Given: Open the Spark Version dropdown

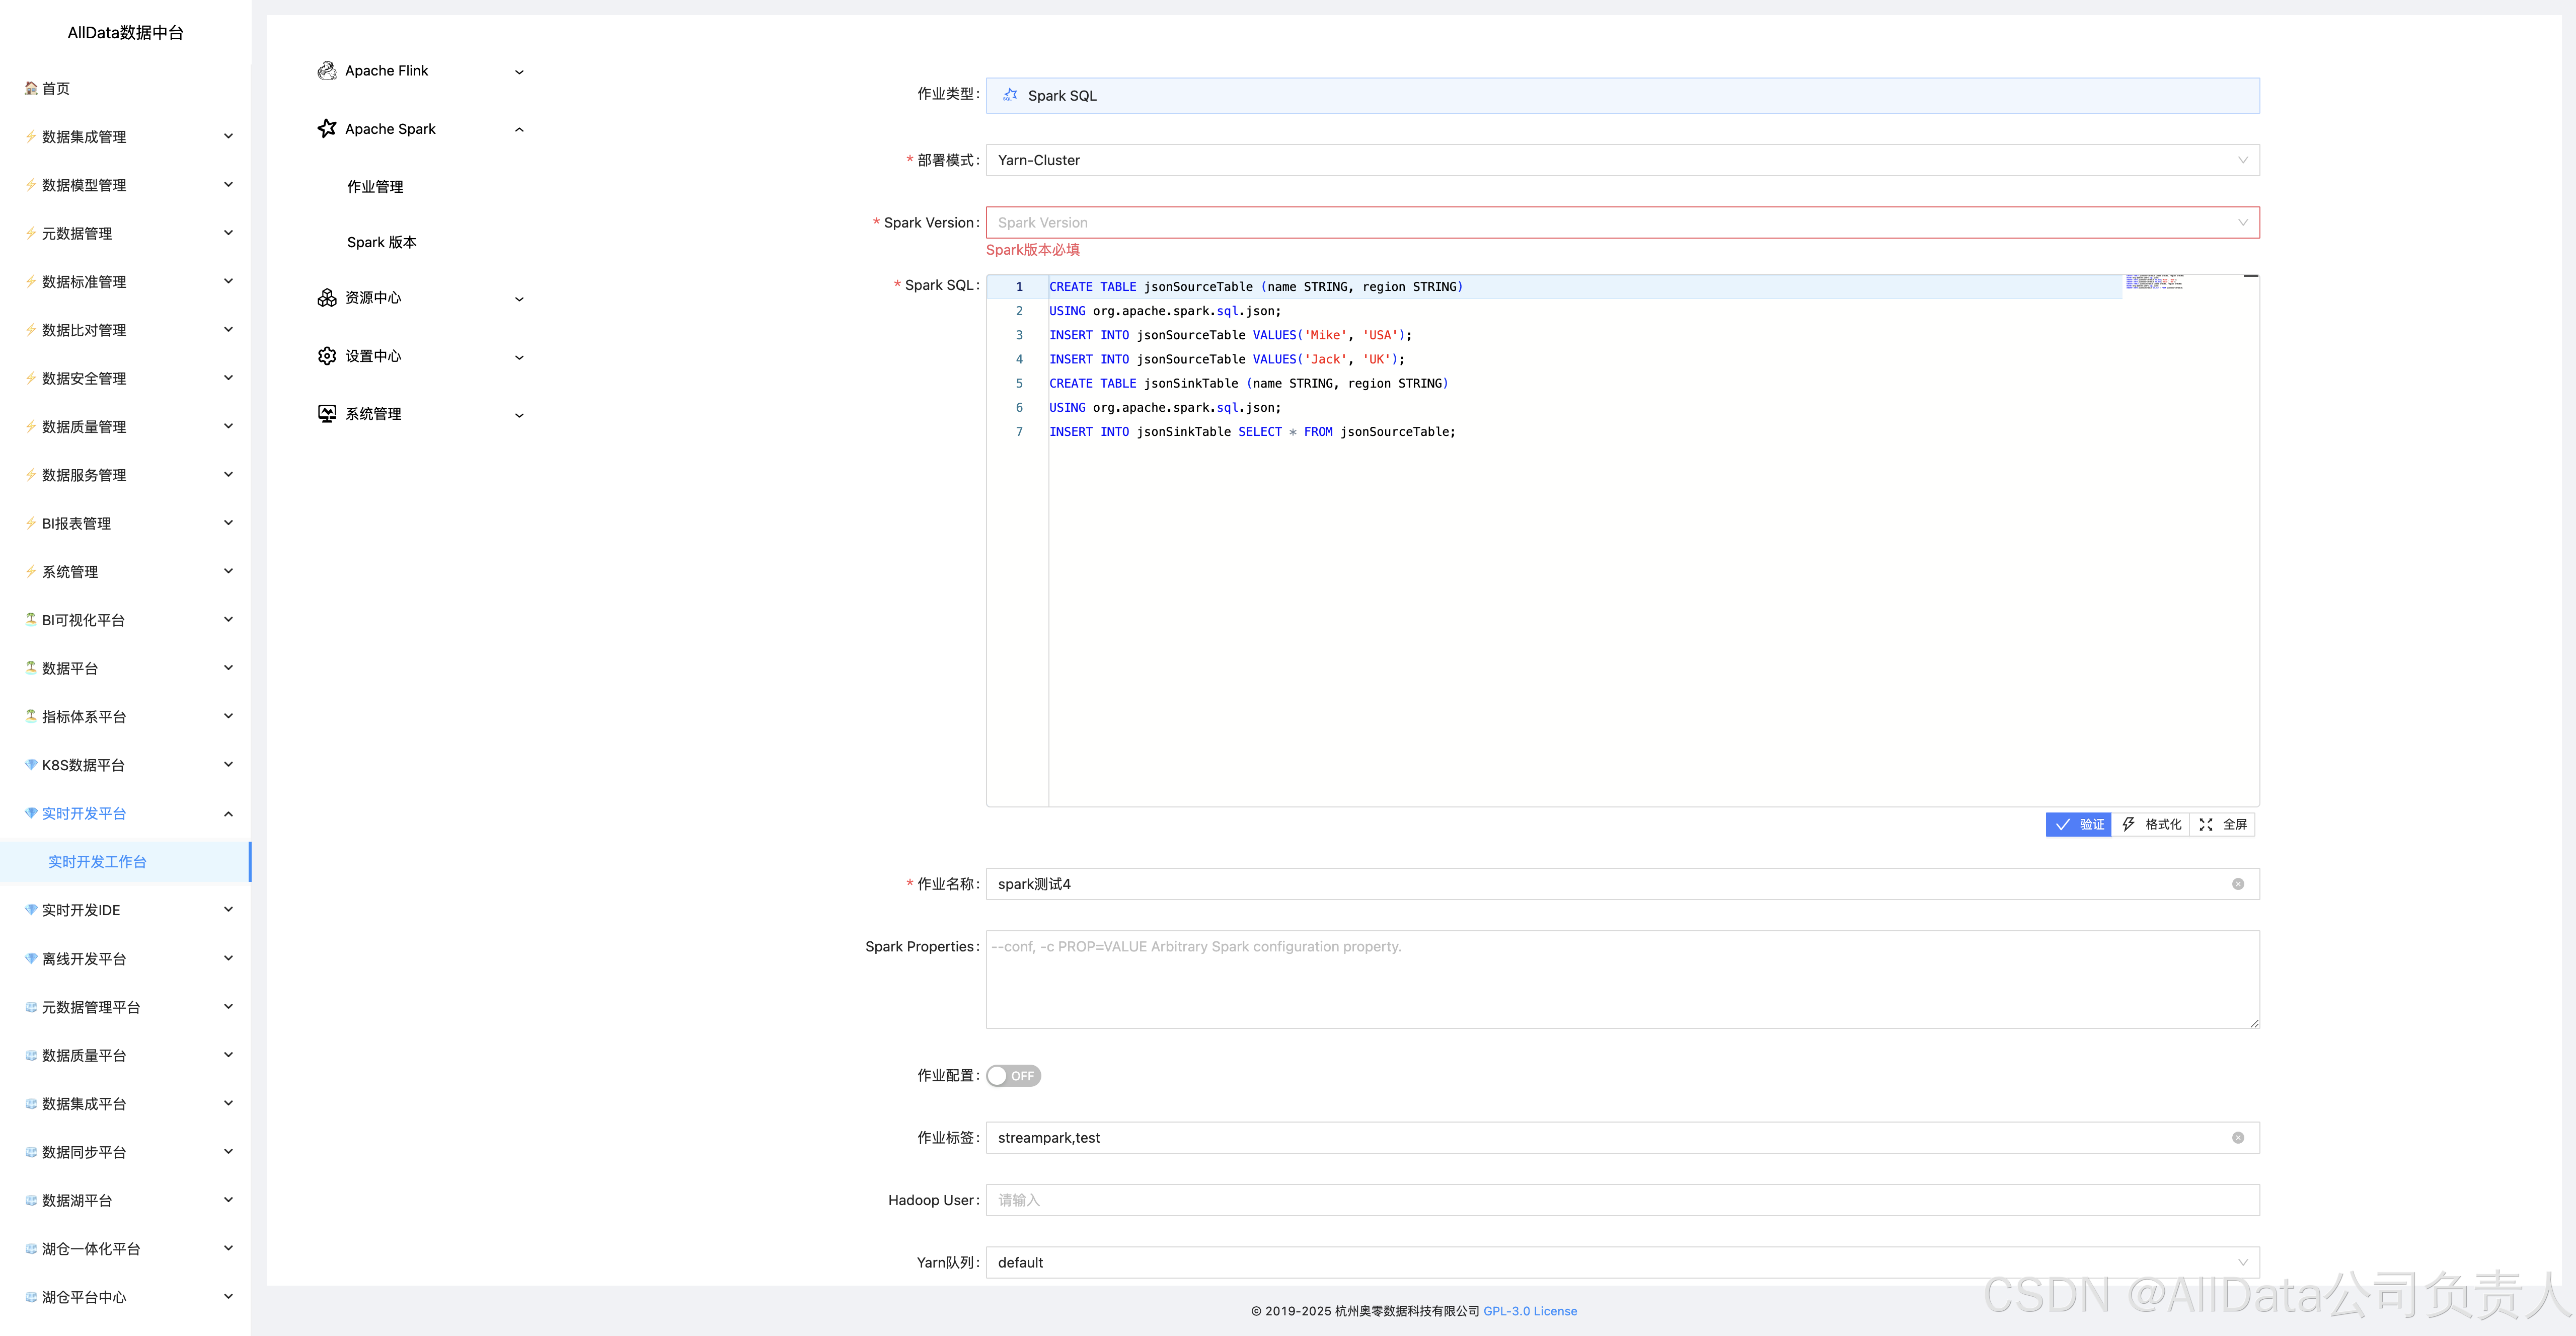Looking at the screenshot, I should pos(1622,222).
